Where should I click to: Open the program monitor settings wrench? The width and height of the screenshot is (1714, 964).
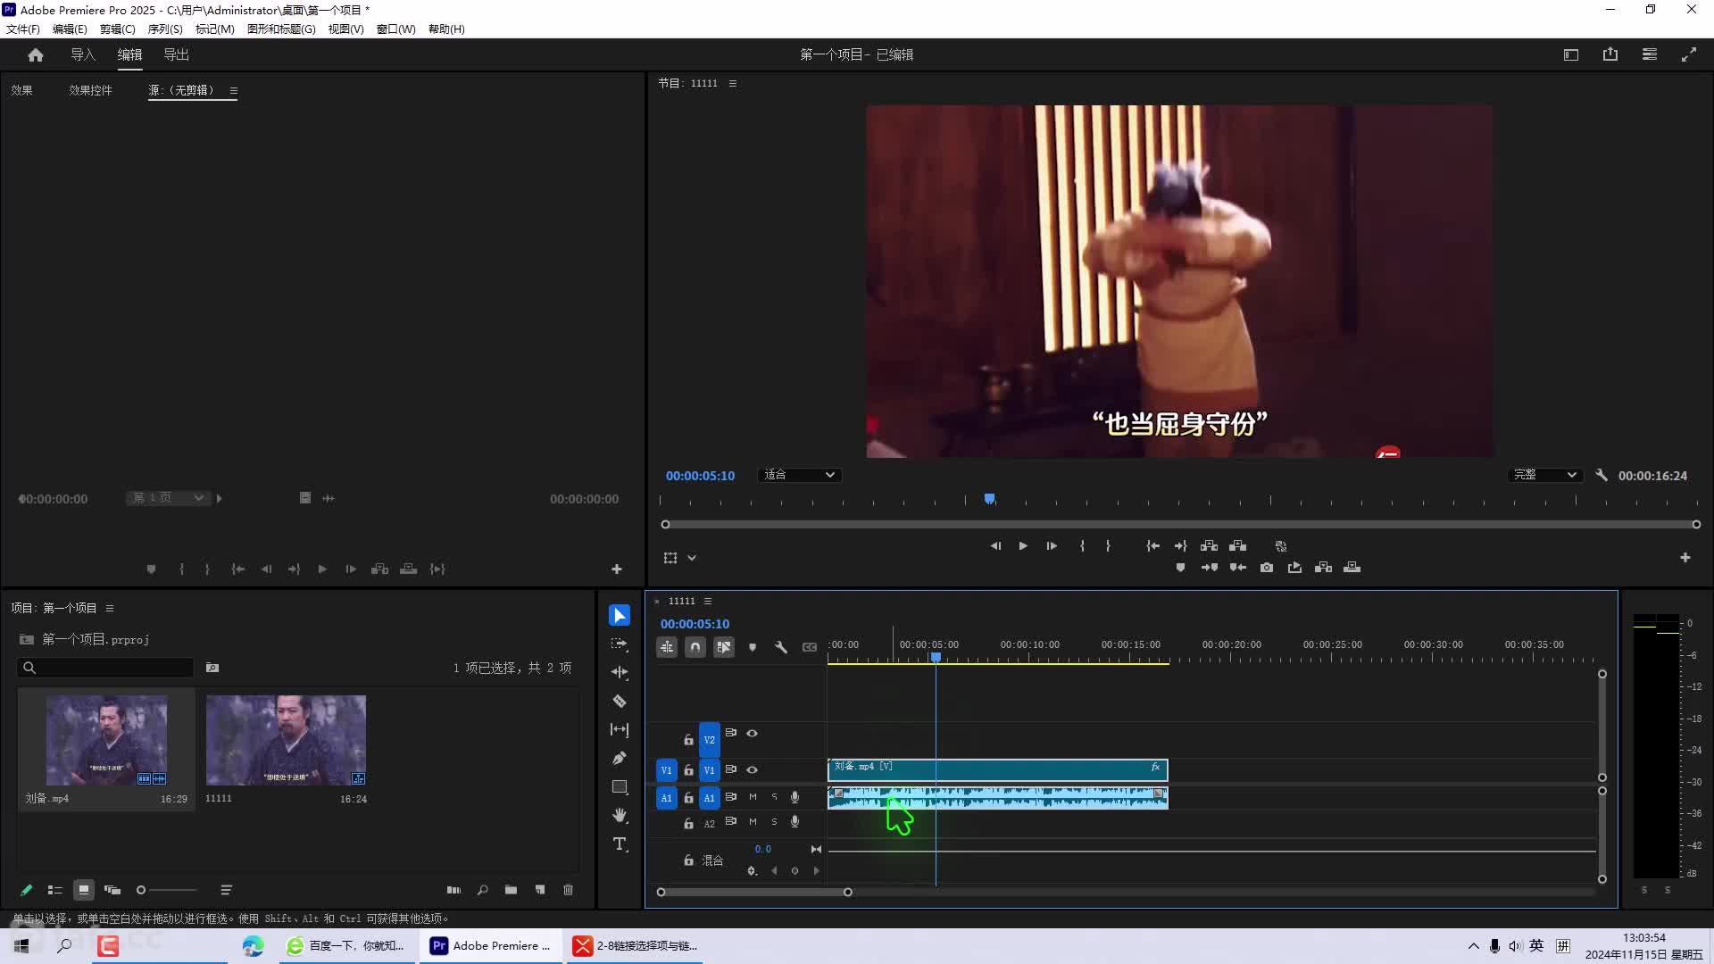1602,475
